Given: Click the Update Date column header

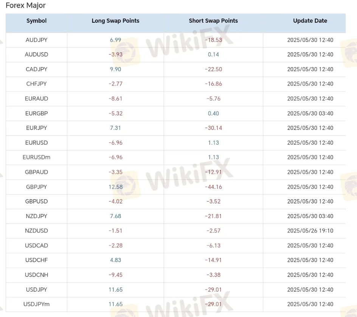Looking at the screenshot, I should (310, 21).
